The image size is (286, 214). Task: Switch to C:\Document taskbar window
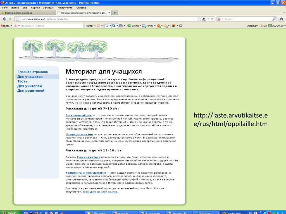[99, 213]
